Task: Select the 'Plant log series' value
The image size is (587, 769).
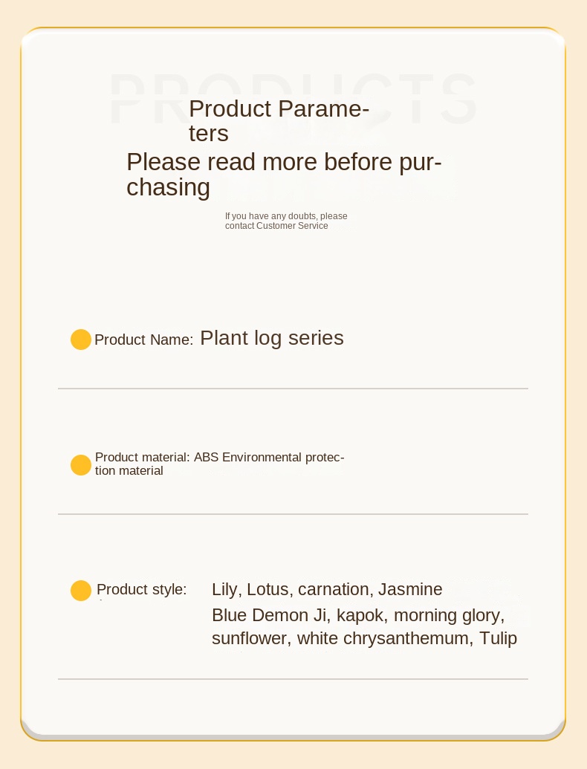Action: coord(272,338)
